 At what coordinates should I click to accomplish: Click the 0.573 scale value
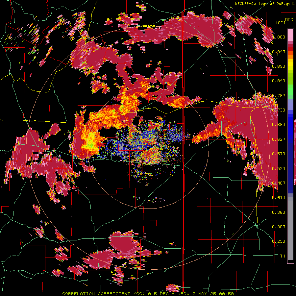[279, 154]
